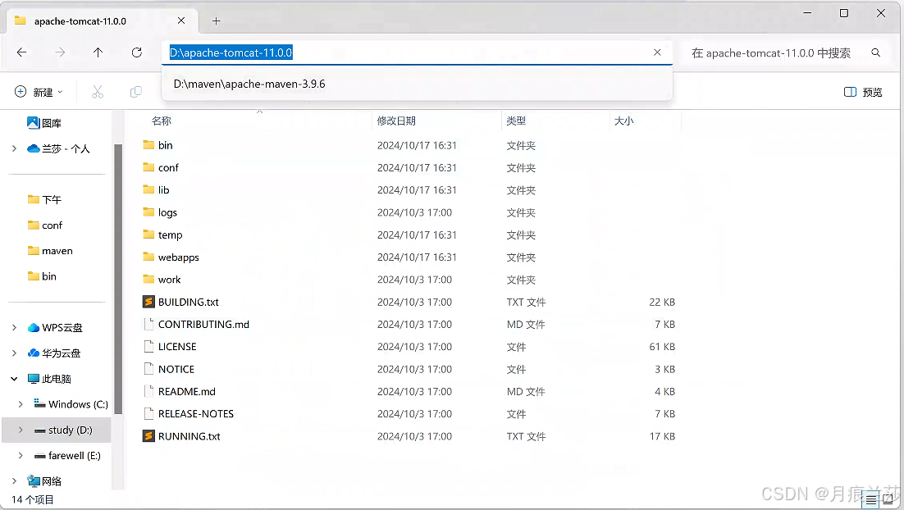
Task: Expand study (D:) drive node
Action: coord(21,430)
